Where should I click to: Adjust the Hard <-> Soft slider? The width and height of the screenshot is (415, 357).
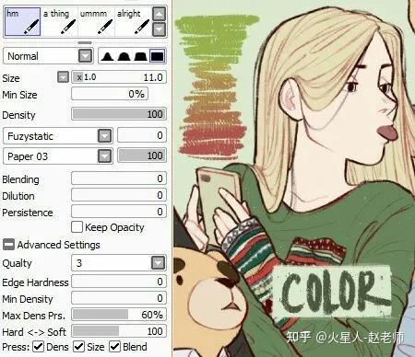tap(119, 331)
